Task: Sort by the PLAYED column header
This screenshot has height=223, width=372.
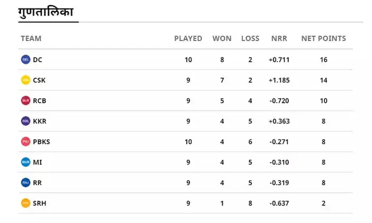Action: click(188, 38)
